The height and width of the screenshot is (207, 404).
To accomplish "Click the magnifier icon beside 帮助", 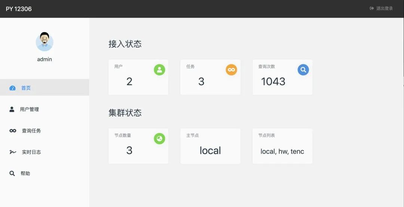I will click(12, 173).
